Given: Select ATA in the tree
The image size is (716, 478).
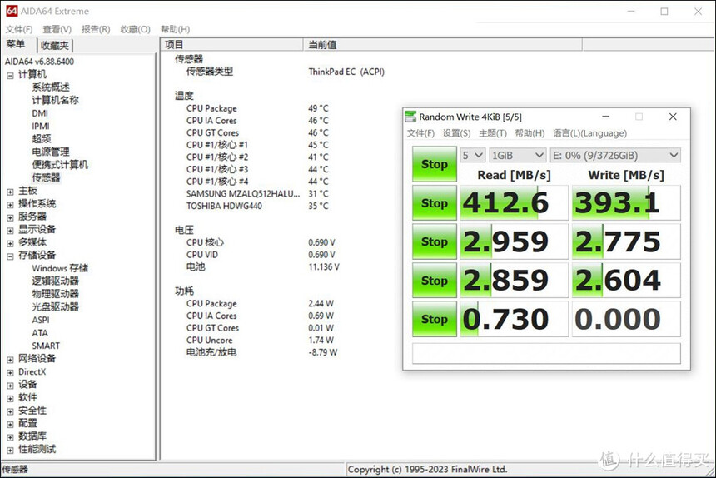Looking at the screenshot, I should pos(40,333).
